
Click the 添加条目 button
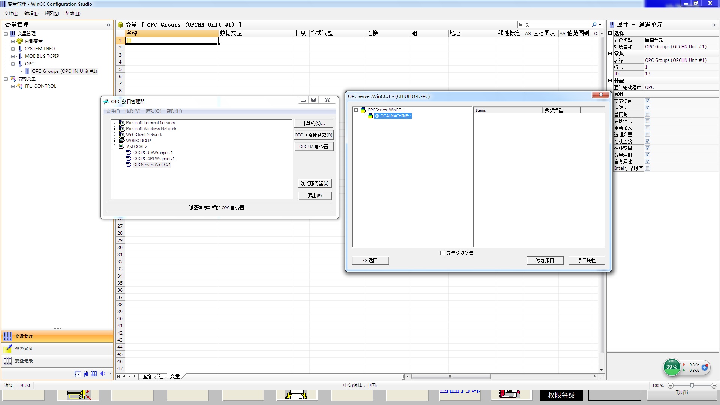[544, 260]
